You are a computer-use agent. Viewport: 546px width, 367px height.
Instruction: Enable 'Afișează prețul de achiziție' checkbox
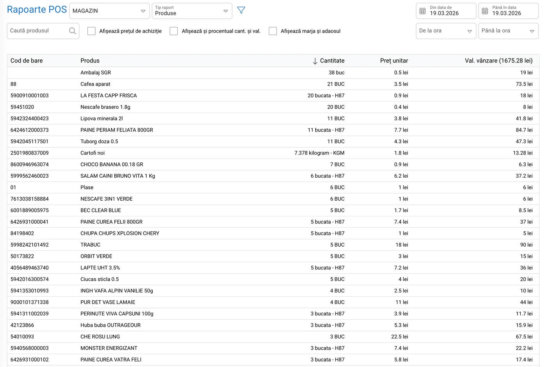tap(91, 31)
